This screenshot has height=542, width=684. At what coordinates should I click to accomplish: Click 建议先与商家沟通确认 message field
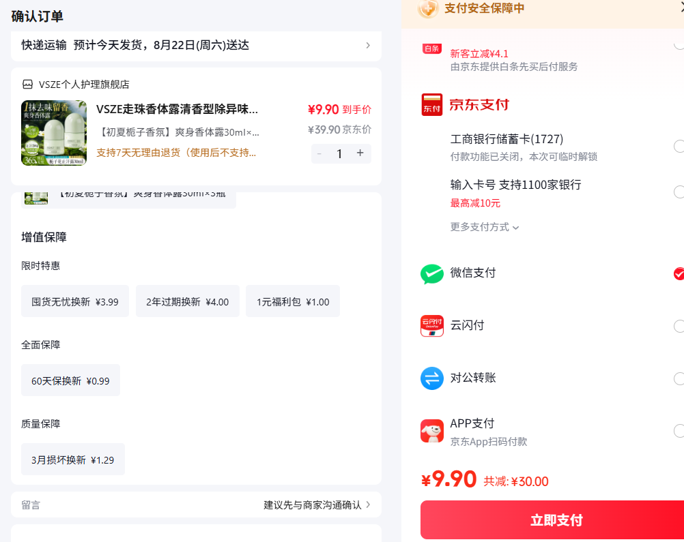[x=313, y=505]
